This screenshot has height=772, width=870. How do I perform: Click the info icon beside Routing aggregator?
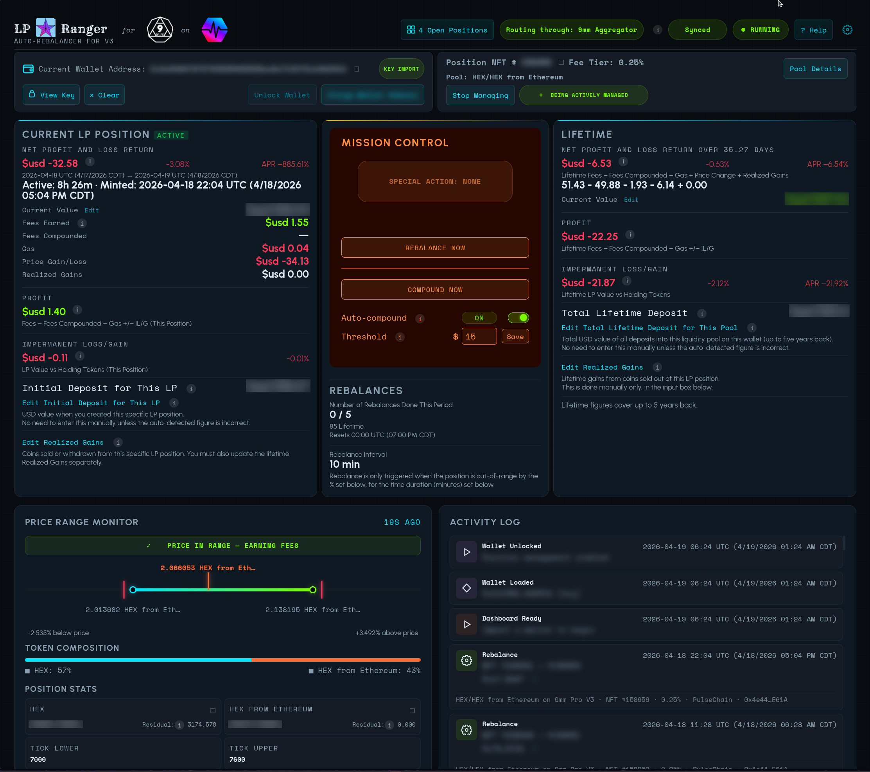click(x=658, y=30)
